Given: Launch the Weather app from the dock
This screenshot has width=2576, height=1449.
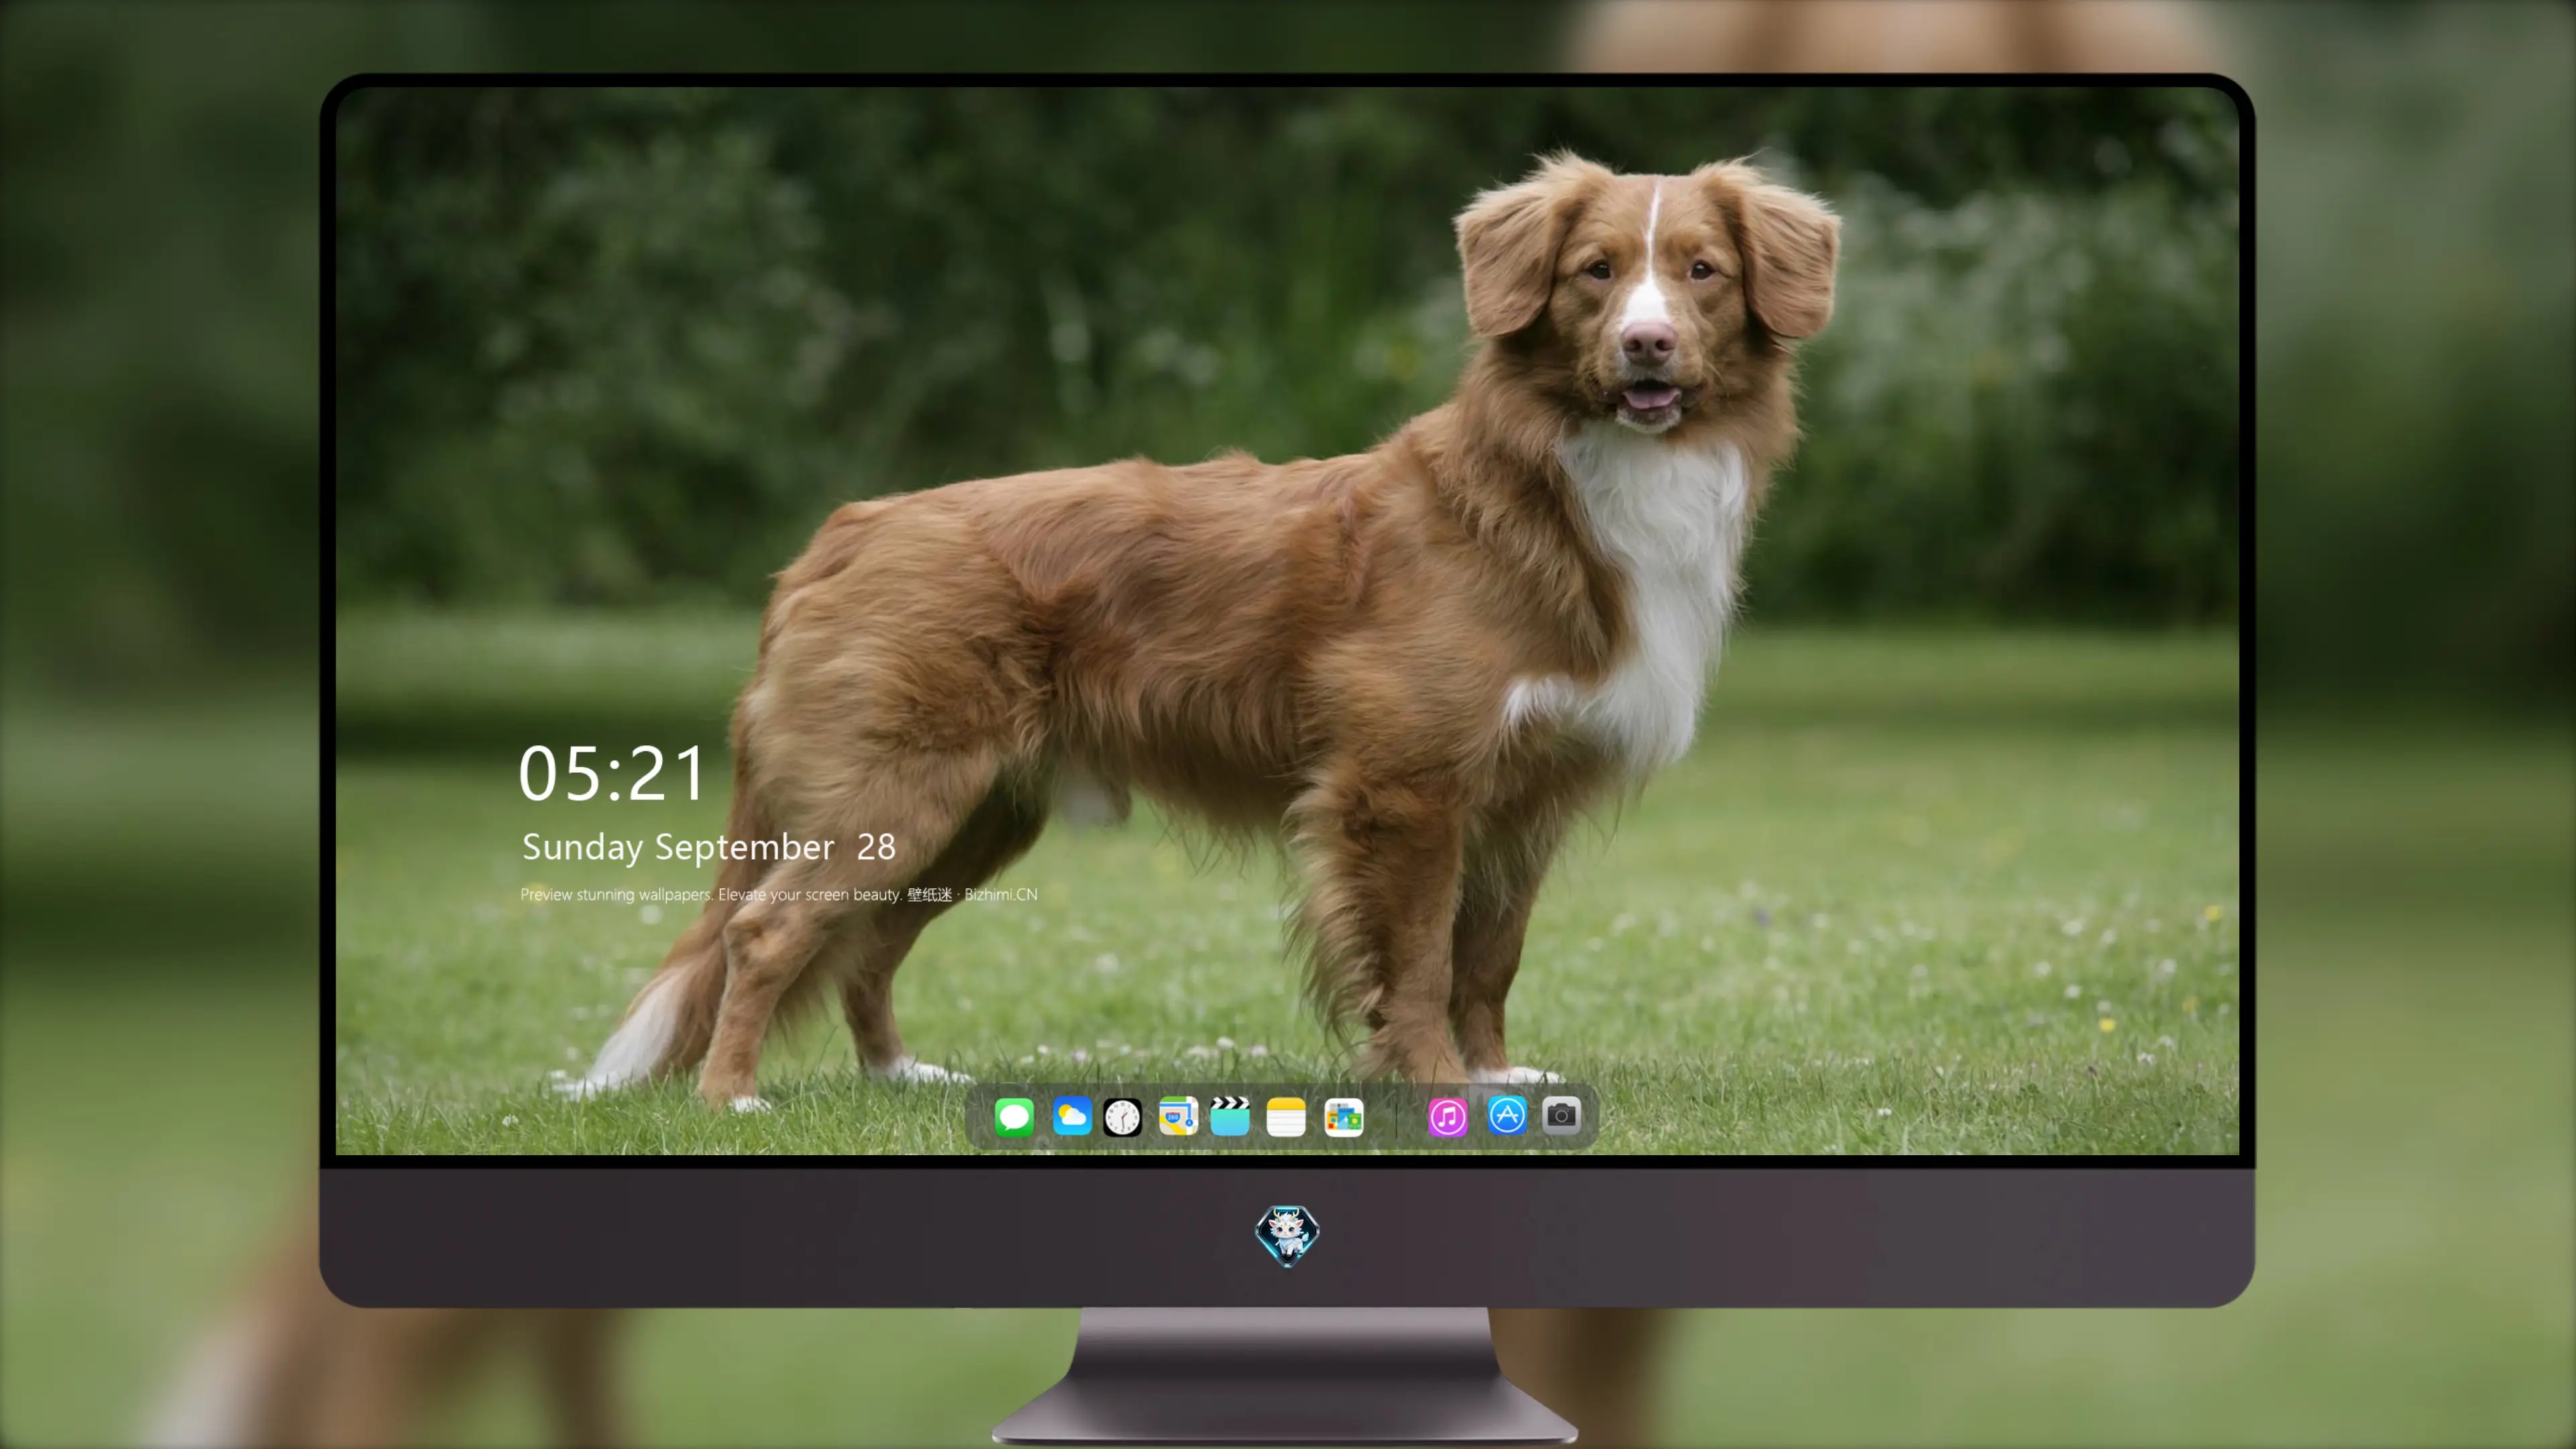Looking at the screenshot, I should click(1072, 1116).
